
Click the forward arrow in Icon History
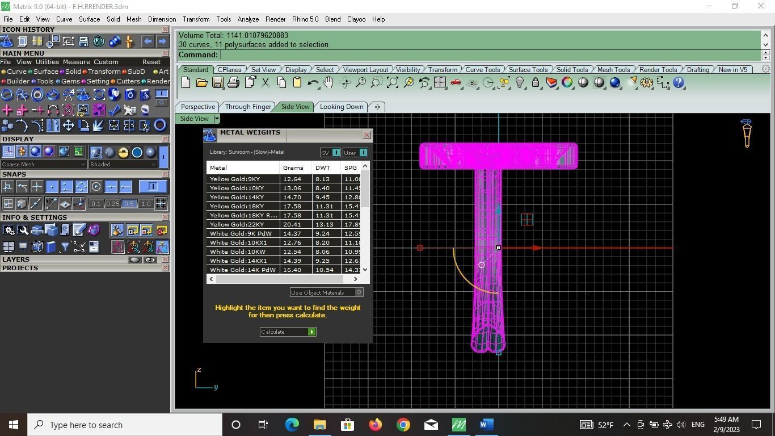pos(162,41)
